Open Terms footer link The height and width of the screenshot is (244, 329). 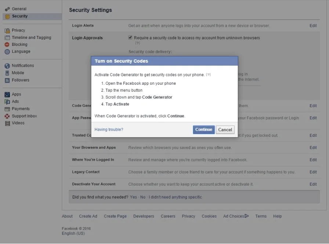pos(261,216)
